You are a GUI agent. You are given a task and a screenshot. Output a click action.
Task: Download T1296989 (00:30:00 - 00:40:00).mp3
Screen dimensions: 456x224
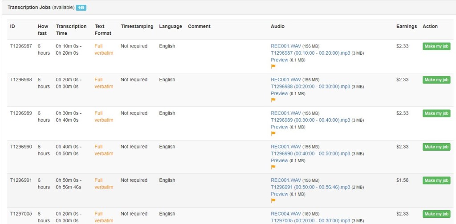(x=310, y=120)
